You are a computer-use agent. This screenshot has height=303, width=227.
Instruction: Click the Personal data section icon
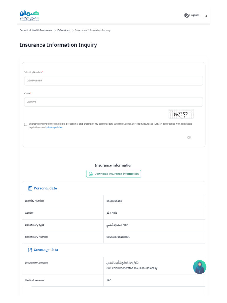click(x=30, y=188)
